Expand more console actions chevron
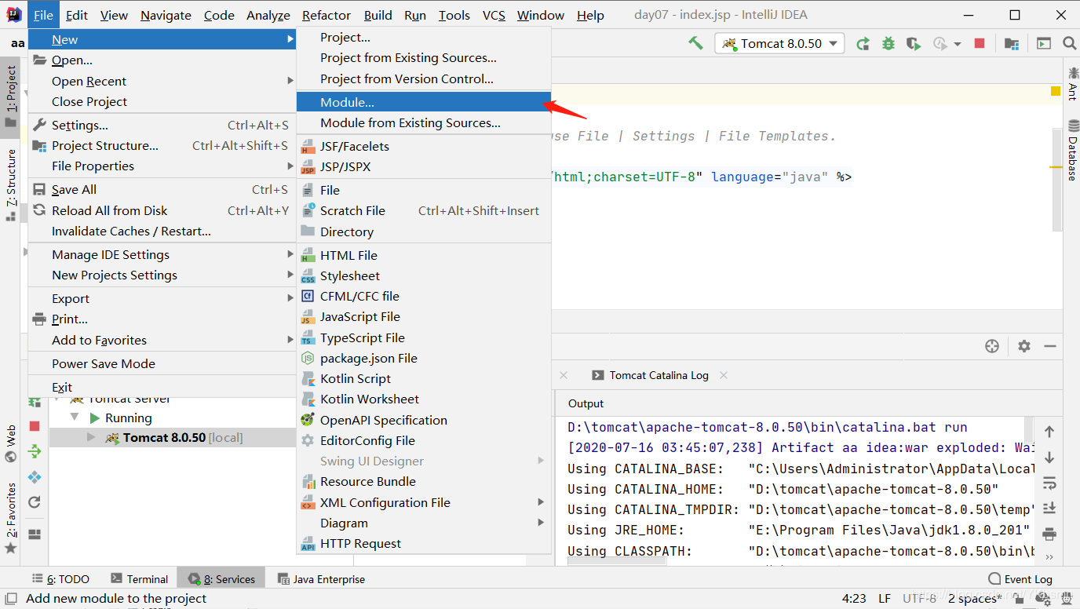The height and width of the screenshot is (609, 1080). point(1049,558)
